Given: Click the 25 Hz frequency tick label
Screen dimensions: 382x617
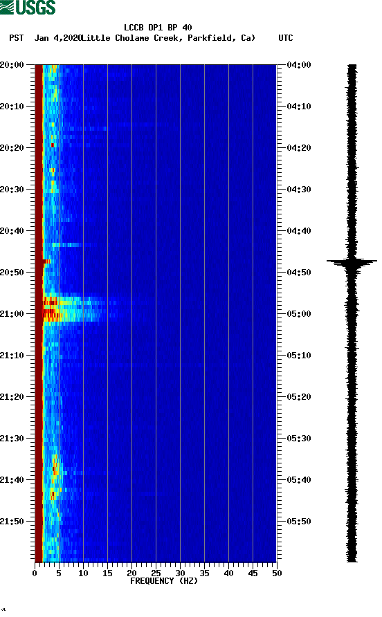Looking at the screenshot, I should coord(156,573).
